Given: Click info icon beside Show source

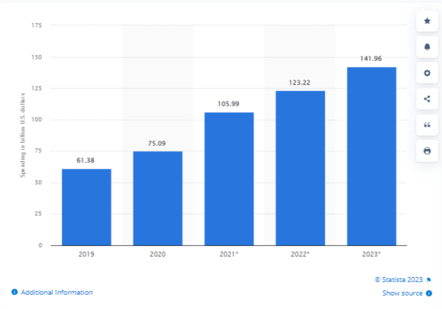Looking at the screenshot, I should pyautogui.click(x=429, y=293).
